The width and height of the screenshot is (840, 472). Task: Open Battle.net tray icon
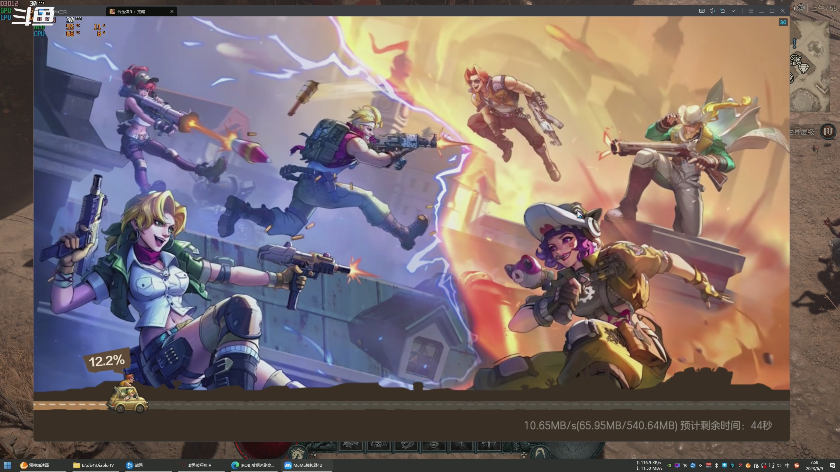(693, 465)
